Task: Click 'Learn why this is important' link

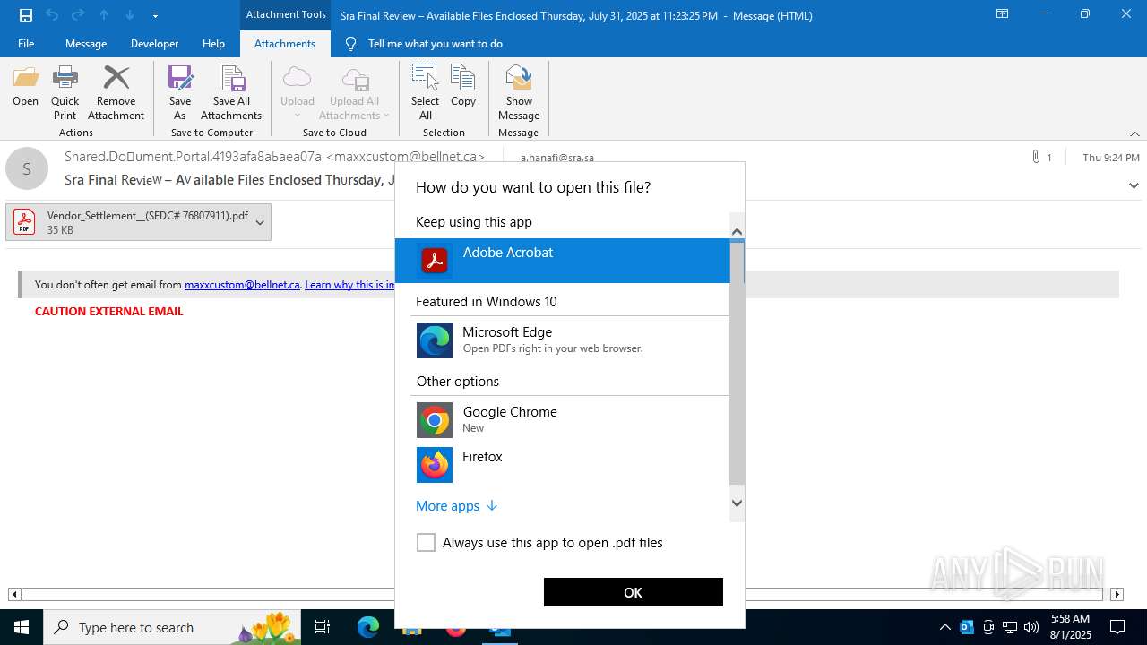Action: (x=349, y=285)
